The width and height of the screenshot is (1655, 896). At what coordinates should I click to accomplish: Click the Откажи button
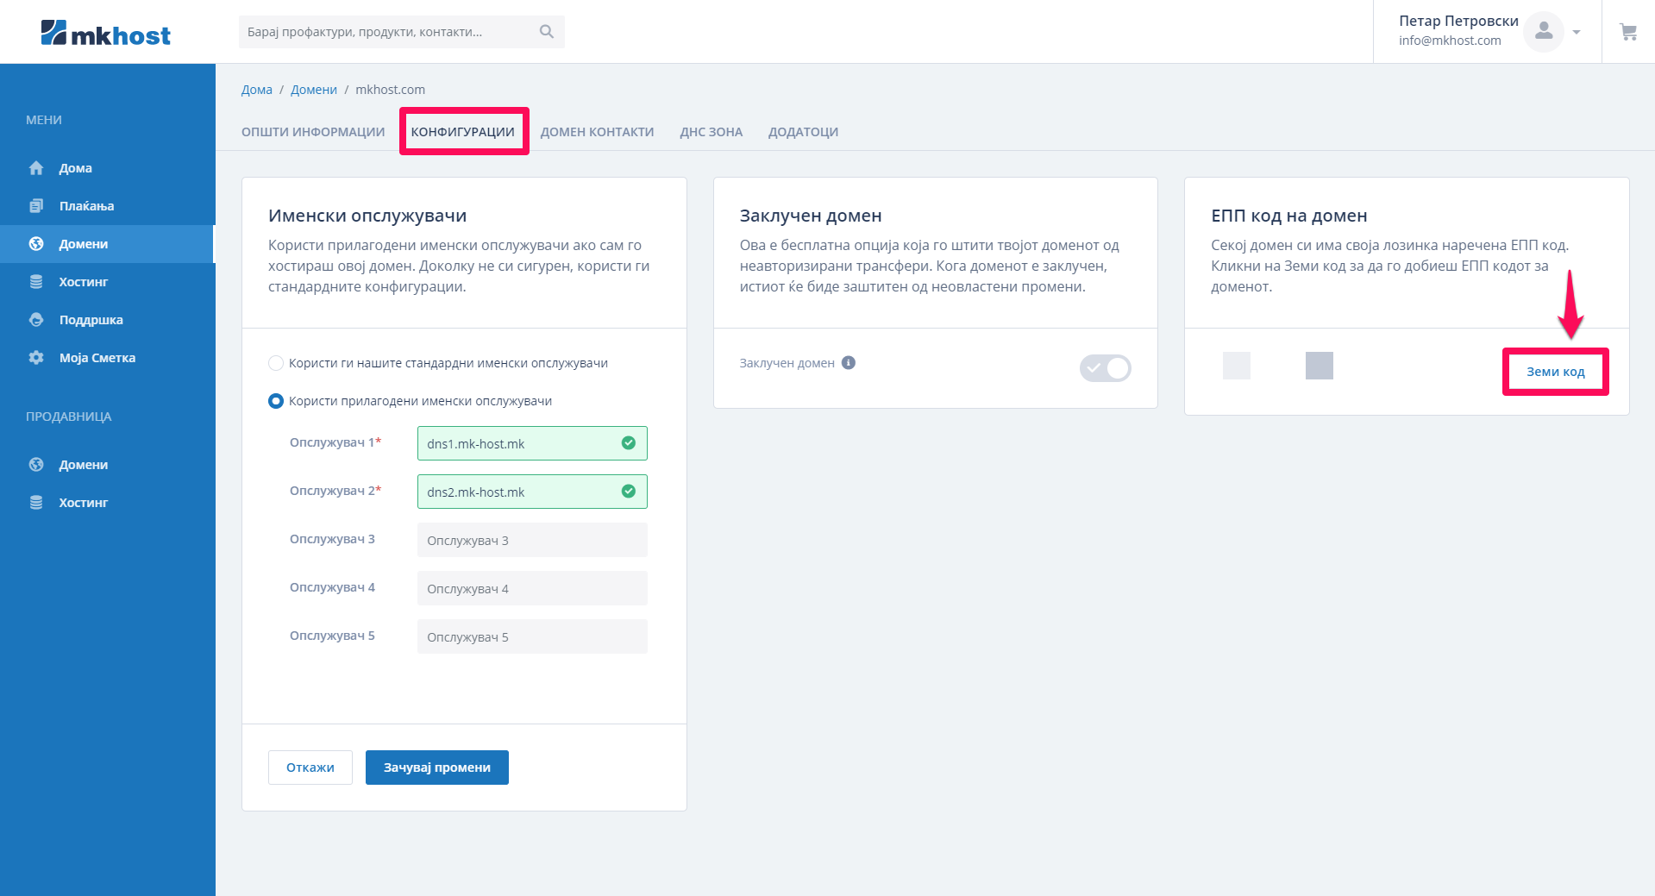coord(310,768)
